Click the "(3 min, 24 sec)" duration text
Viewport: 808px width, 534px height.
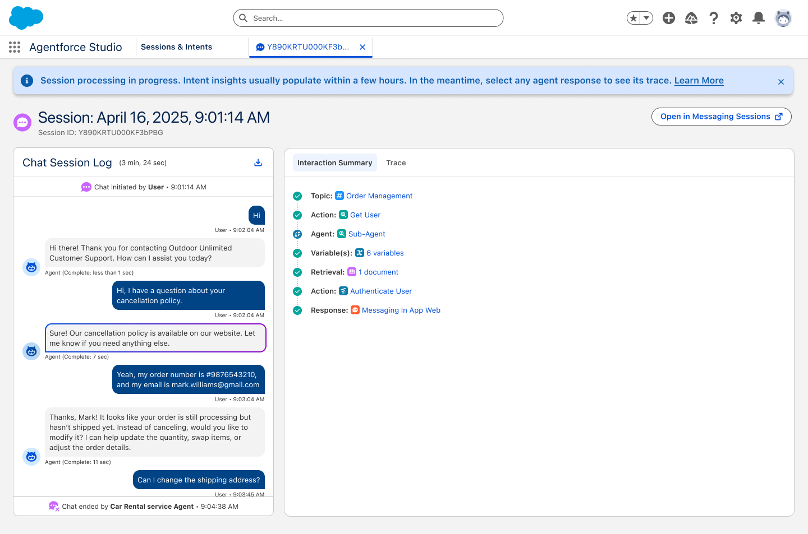[x=143, y=163]
